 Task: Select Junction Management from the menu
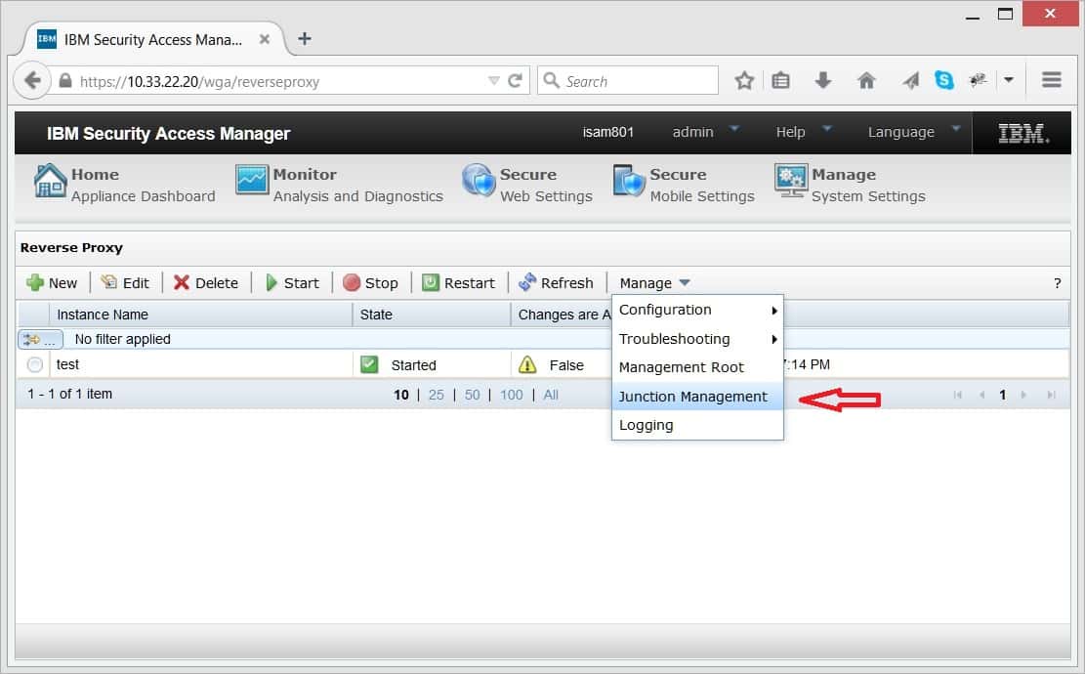[691, 397]
